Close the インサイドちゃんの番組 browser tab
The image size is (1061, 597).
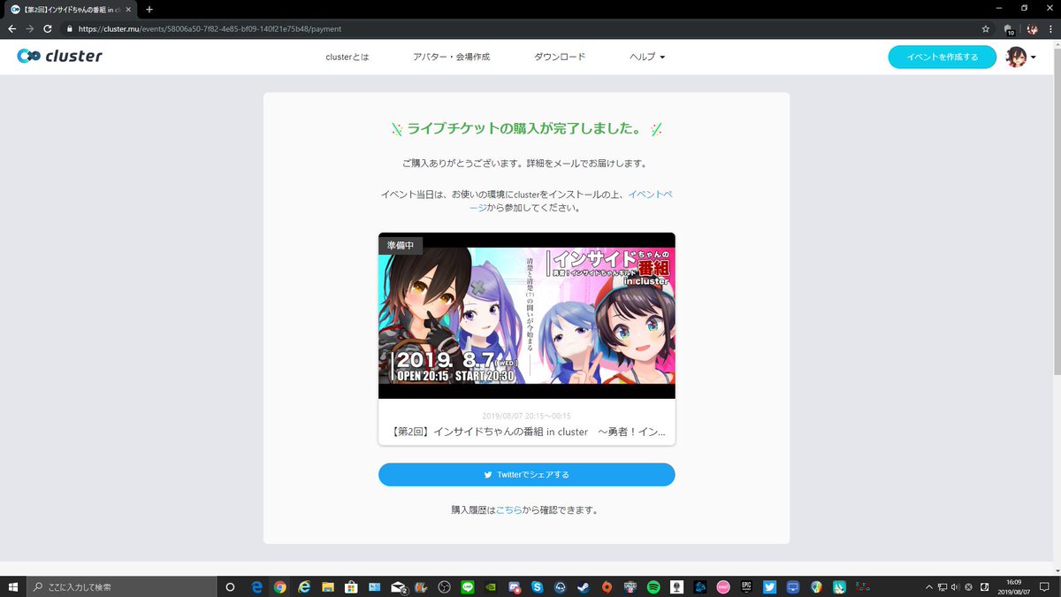pos(130,9)
